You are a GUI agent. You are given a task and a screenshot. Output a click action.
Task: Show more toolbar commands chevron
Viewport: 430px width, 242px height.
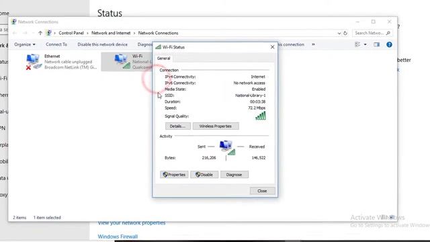[x=313, y=44]
